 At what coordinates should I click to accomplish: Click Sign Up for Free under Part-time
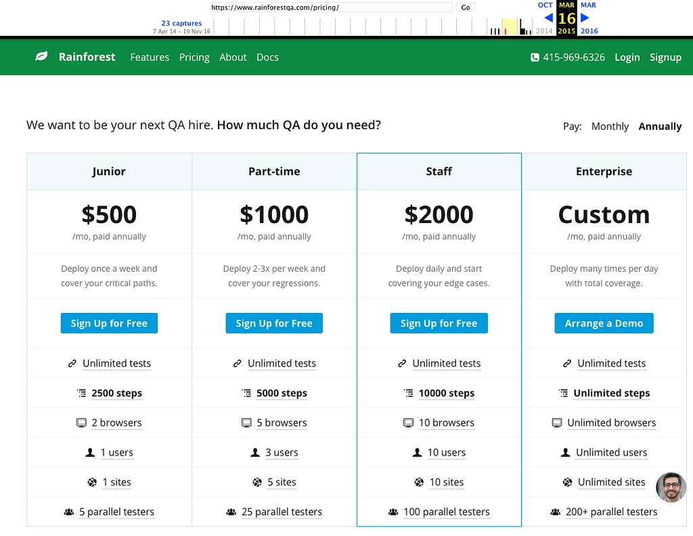[x=274, y=323]
